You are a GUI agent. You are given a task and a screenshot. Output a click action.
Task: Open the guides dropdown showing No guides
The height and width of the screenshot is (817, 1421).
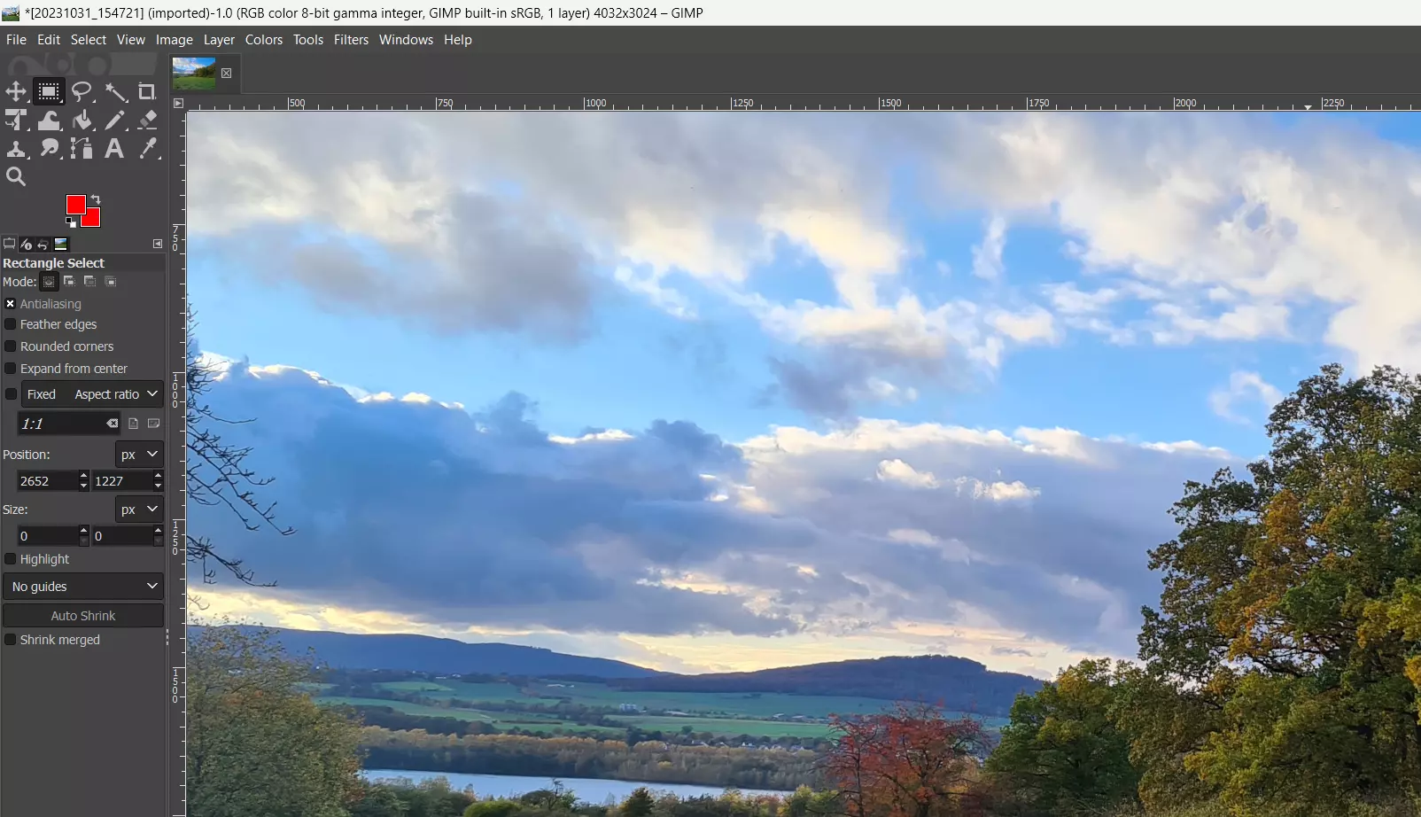coord(83,586)
